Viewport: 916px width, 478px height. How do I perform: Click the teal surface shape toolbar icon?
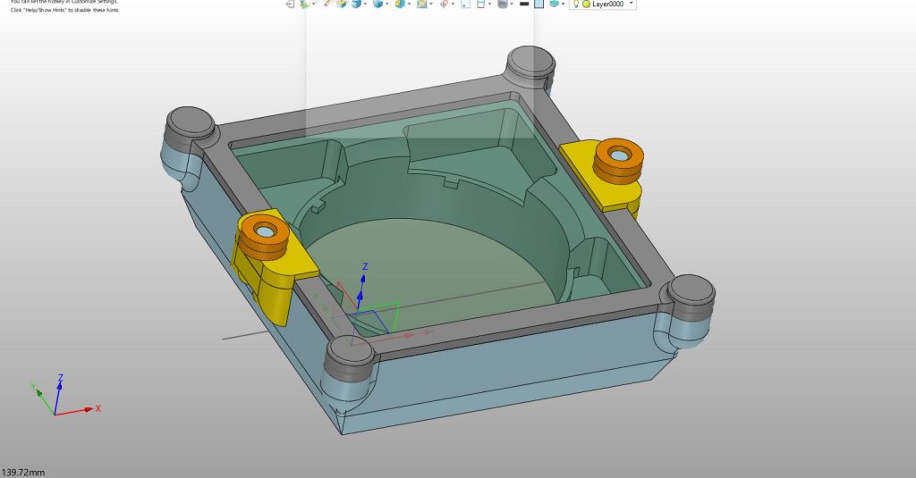pyautogui.click(x=554, y=4)
